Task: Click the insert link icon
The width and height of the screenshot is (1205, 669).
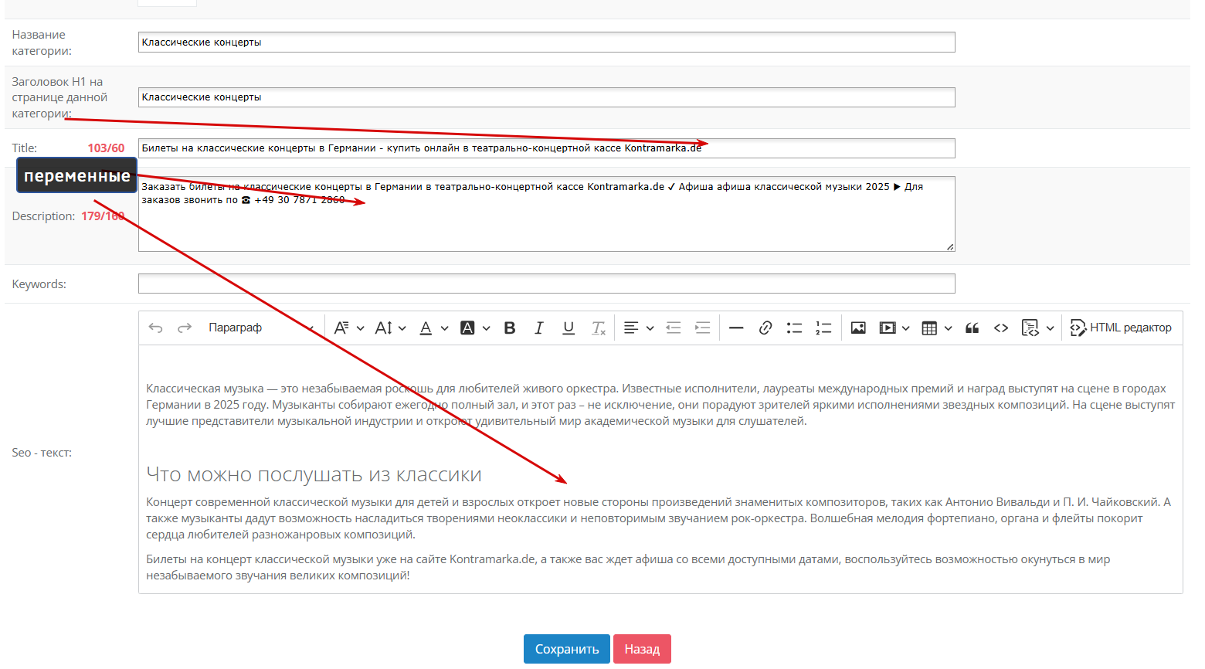Action: pos(765,328)
